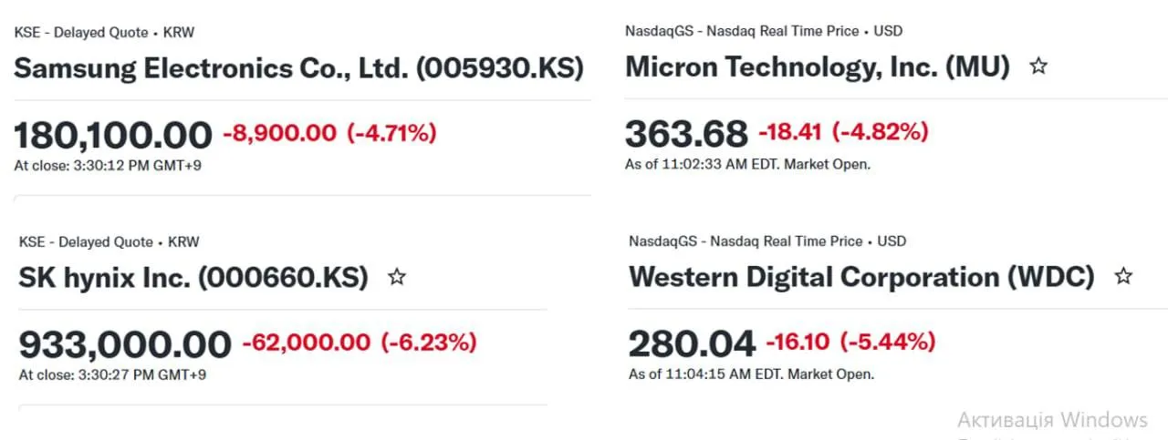Click SK hynix's -62,000.00 (-6.23%) change
The height and width of the screenshot is (440, 1168).
tap(359, 343)
